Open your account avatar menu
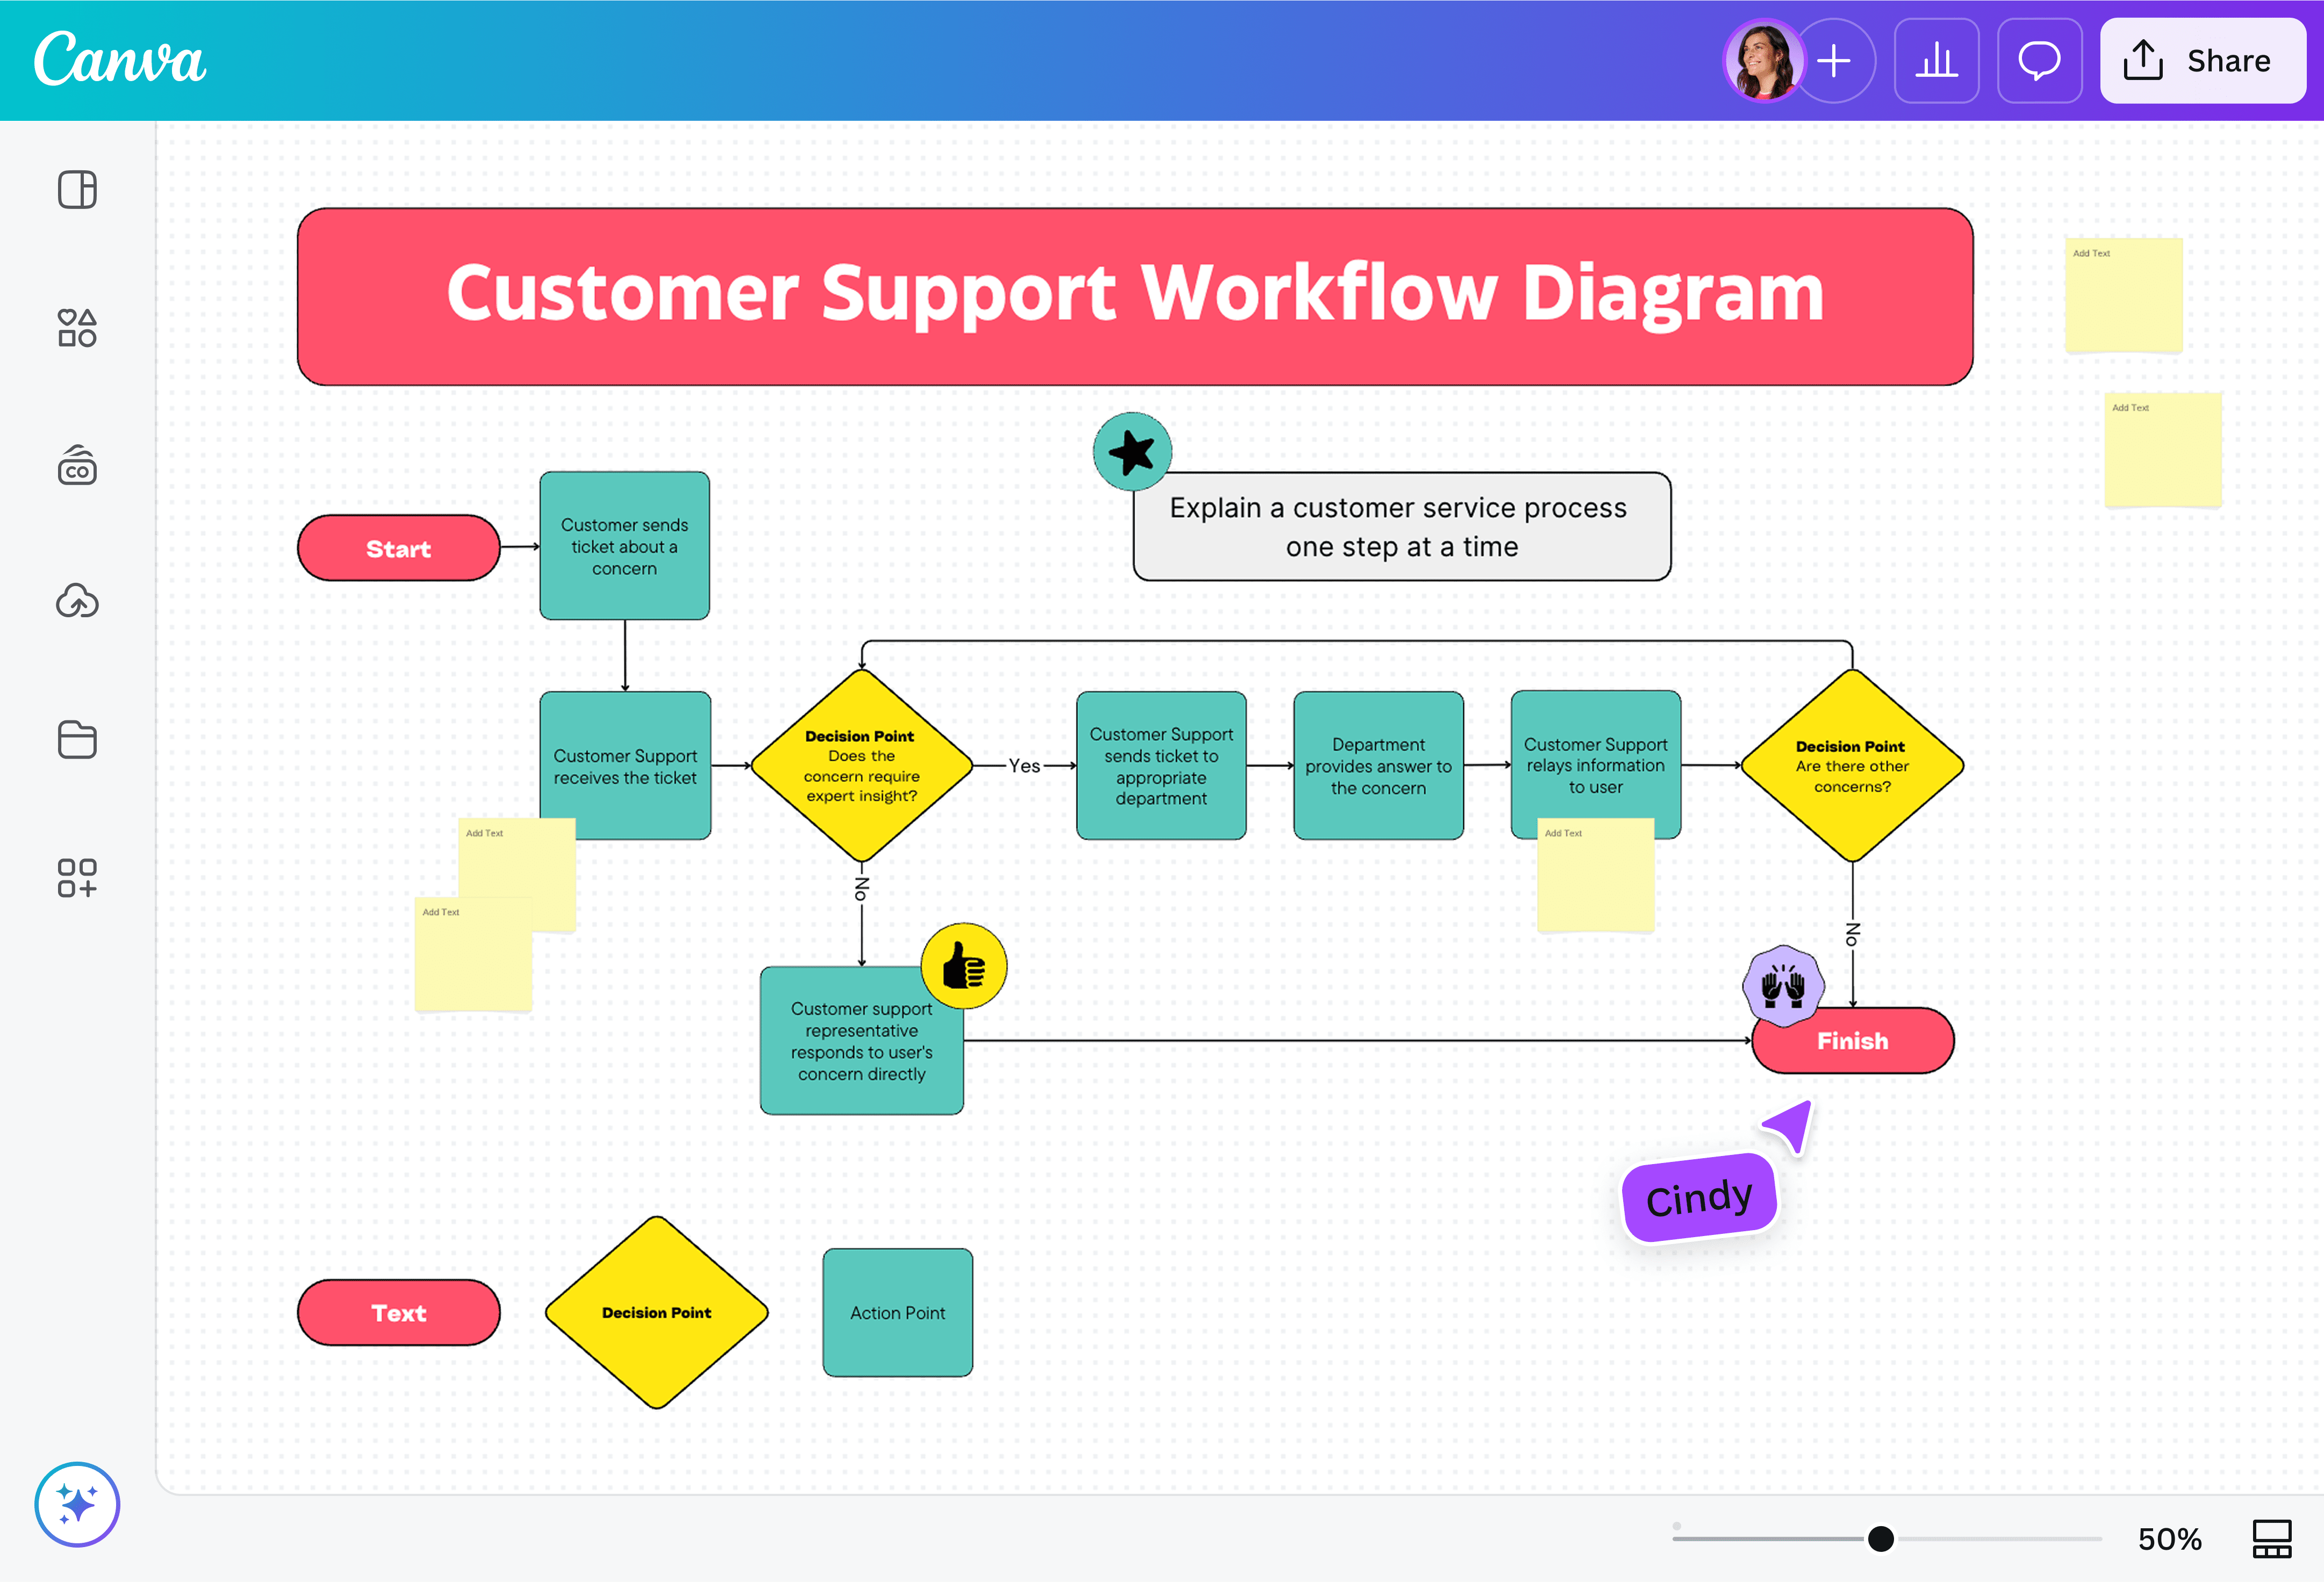Image resolution: width=2324 pixels, height=1582 pixels. 1763,61
